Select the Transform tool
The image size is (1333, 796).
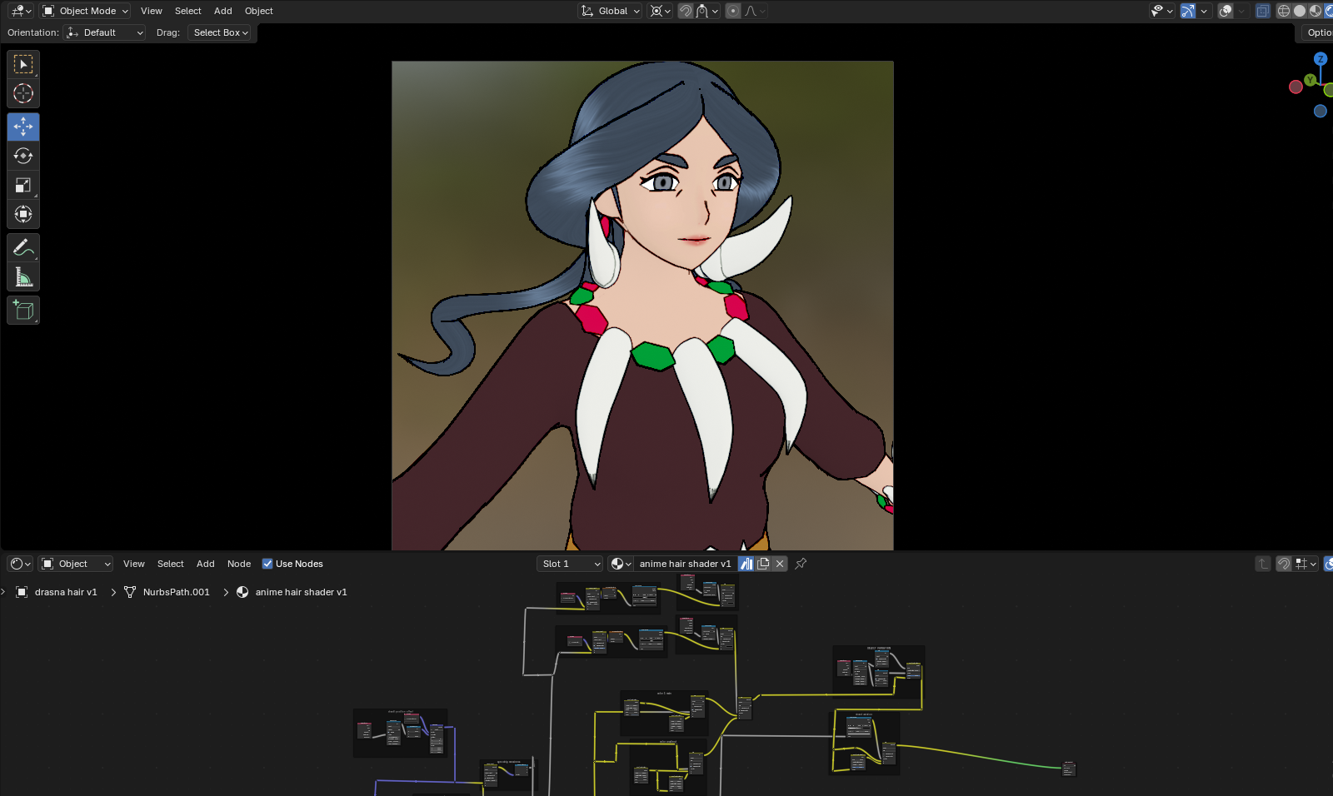point(23,214)
